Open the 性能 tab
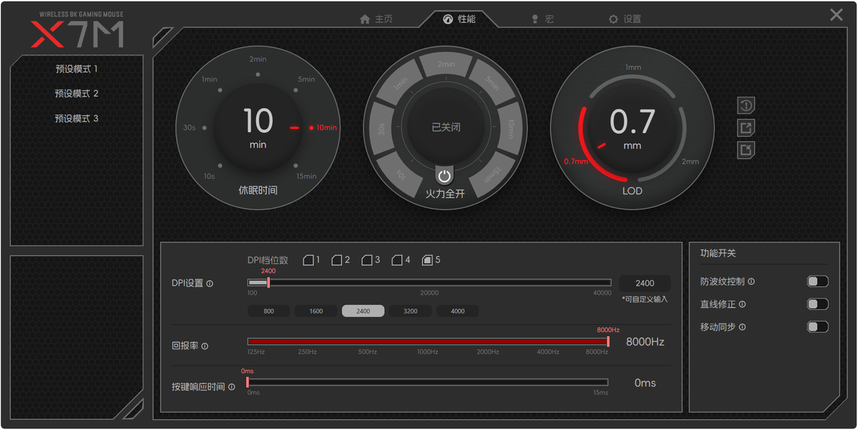 [x=459, y=19]
